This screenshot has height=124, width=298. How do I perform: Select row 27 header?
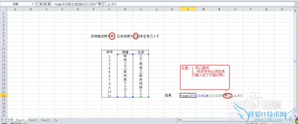pos(4,115)
